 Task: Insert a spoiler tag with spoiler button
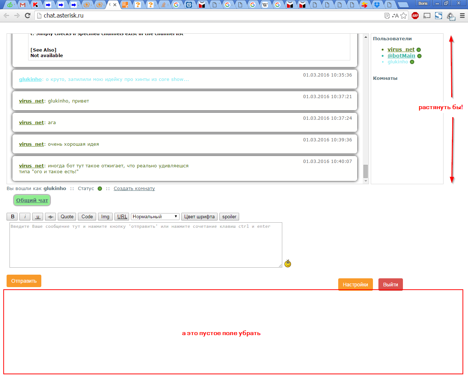[x=229, y=216]
